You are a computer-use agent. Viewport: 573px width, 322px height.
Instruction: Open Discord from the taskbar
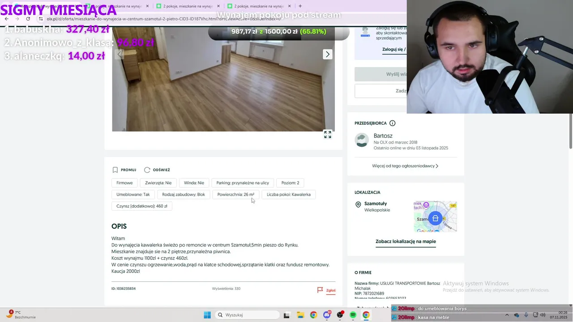(x=327, y=315)
